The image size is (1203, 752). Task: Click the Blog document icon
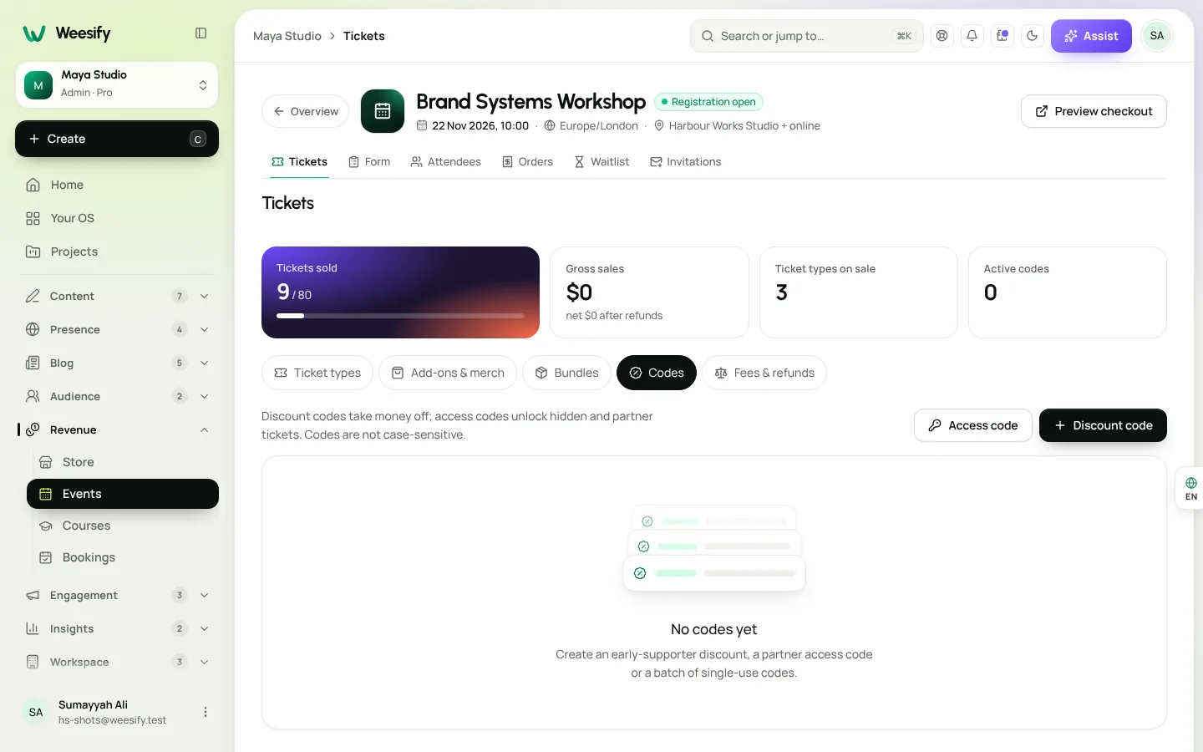point(33,363)
